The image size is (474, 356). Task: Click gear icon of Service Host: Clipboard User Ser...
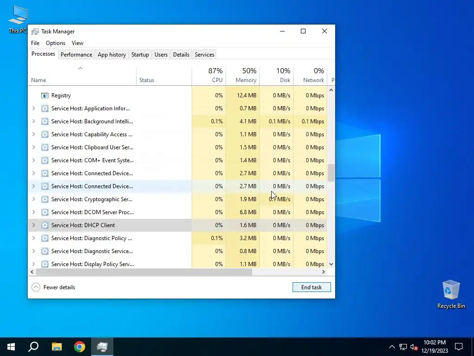point(45,147)
